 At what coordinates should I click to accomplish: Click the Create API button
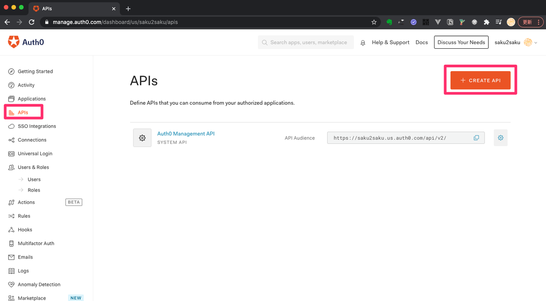pos(480,80)
